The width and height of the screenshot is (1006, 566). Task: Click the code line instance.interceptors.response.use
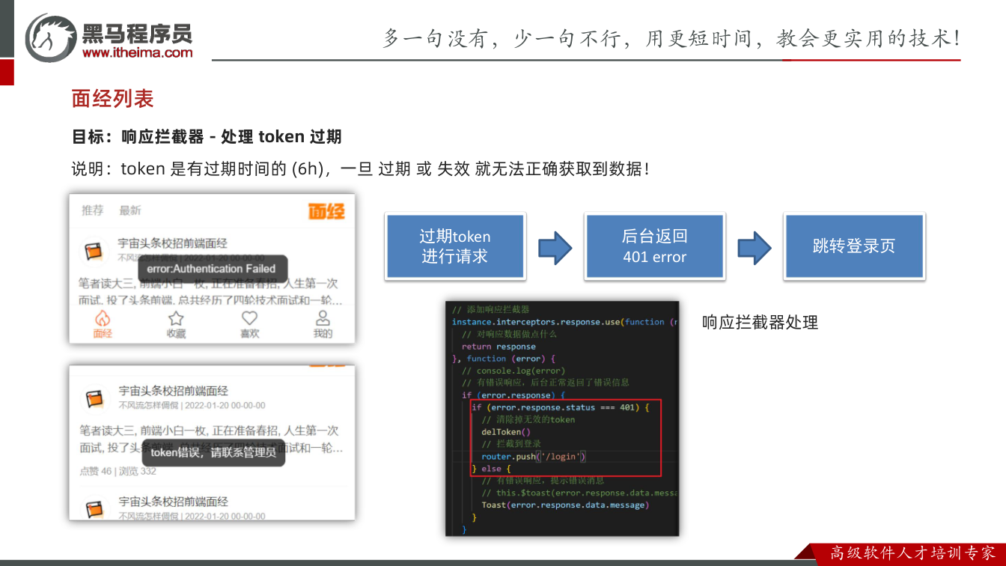click(x=564, y=322)
